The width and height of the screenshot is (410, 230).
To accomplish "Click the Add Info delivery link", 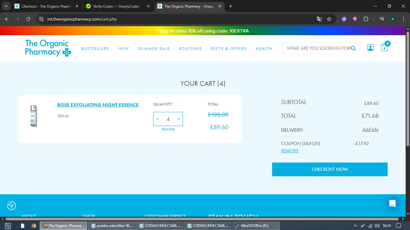I will tap(370, 130).
